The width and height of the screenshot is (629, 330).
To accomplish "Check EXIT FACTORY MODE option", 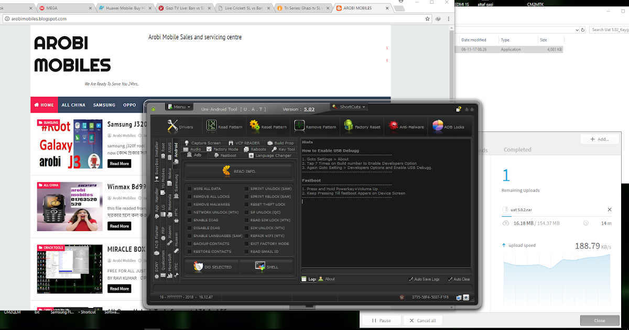I will [247, 244].
